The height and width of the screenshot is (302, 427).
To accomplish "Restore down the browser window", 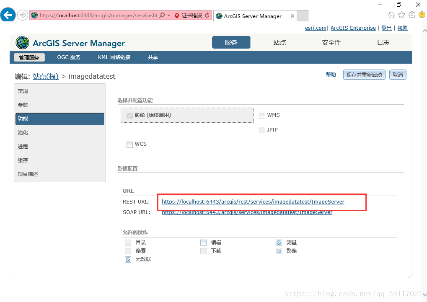I will [399, 5].
